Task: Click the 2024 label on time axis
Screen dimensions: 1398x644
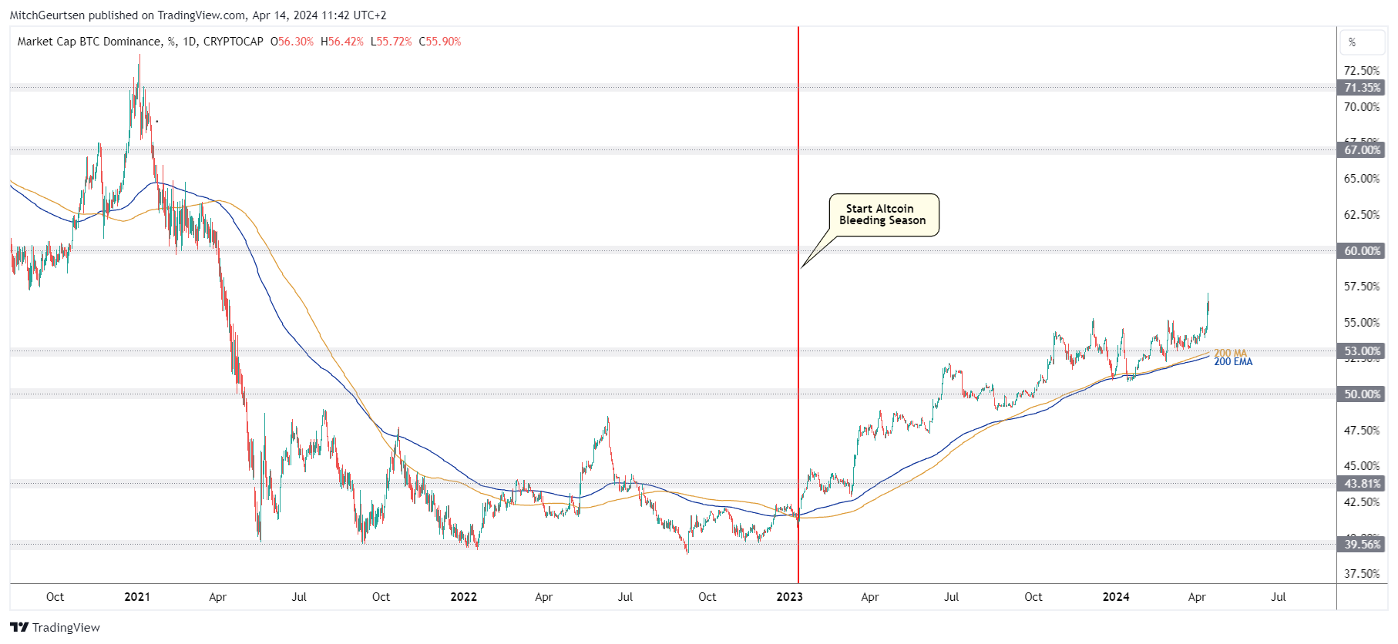Action: pyautogui.click(x=1115, y=597)
